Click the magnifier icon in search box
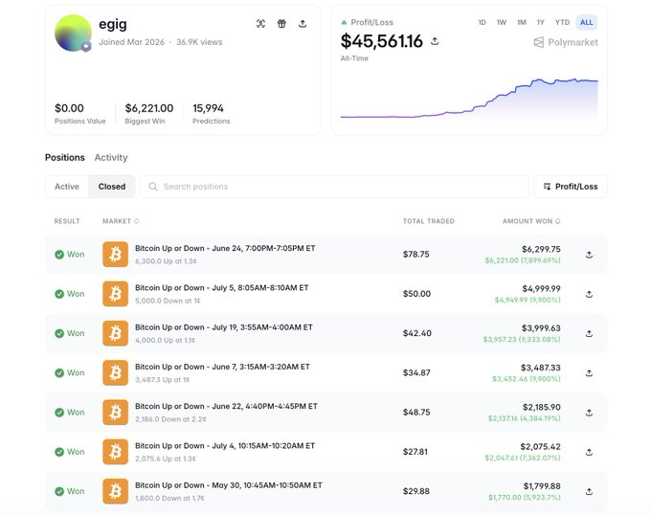 click(x=153, y=187)
